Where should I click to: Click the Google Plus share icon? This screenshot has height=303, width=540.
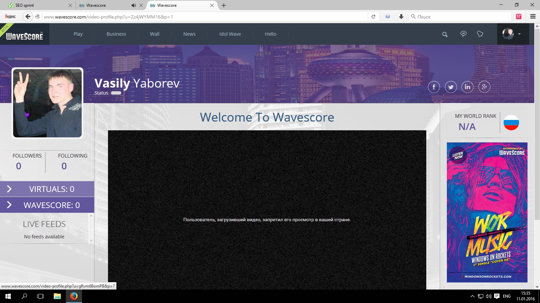484,87
